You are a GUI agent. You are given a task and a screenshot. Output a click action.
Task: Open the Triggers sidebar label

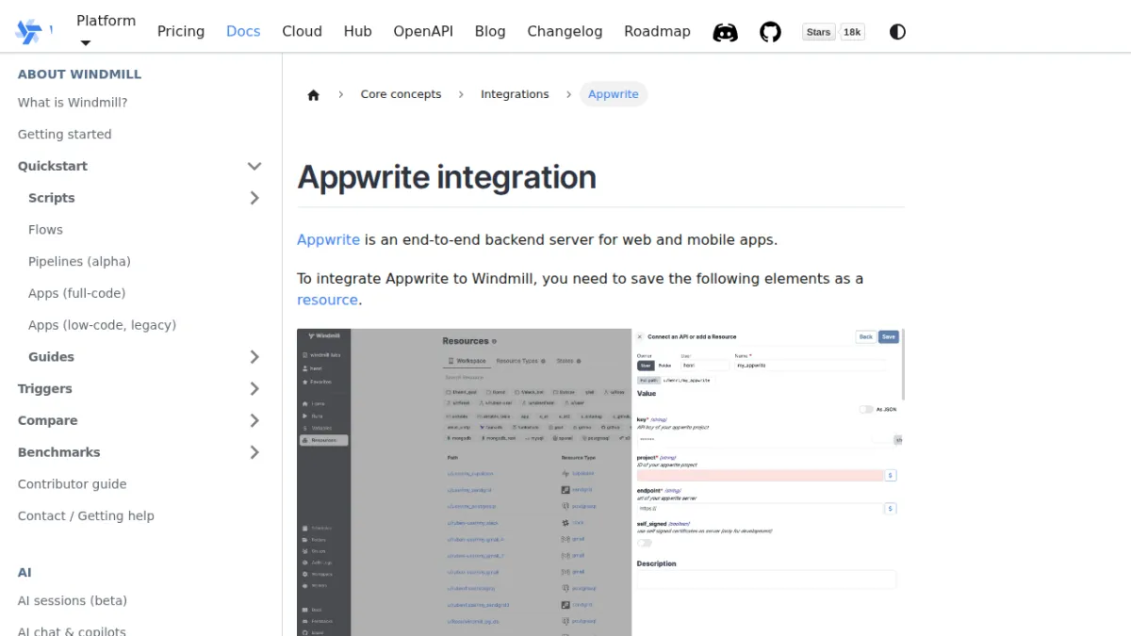[x=45, y=389]
